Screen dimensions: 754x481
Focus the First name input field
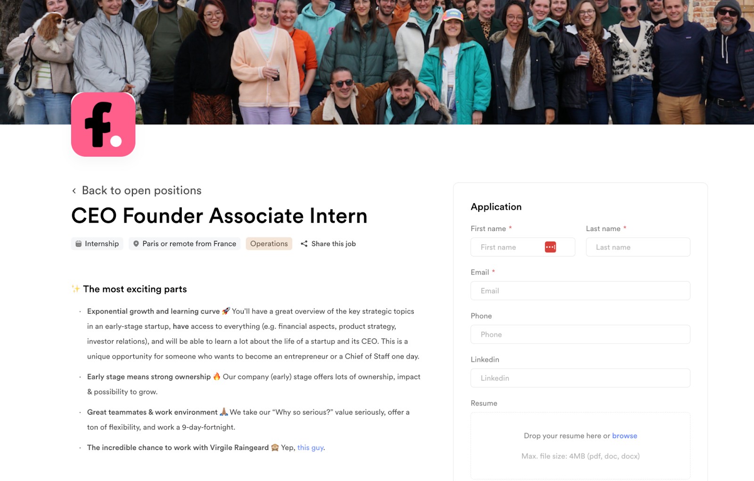click(x=523, y=247)
